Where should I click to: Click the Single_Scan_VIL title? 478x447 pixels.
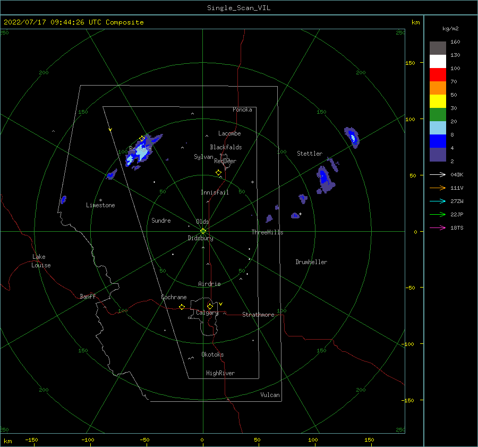click(x=238, y=8)
